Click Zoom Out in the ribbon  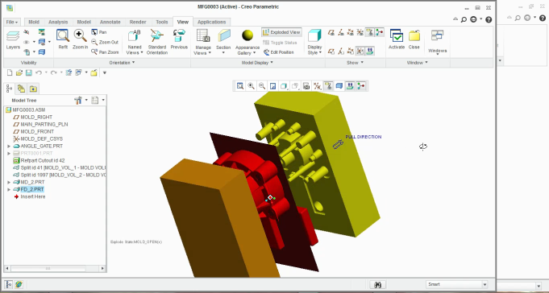(x=105, y=42)
